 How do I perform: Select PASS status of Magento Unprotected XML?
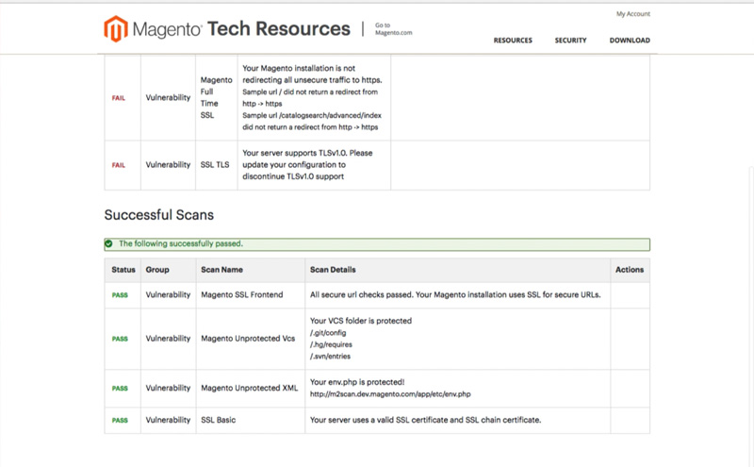pos(120,389)
